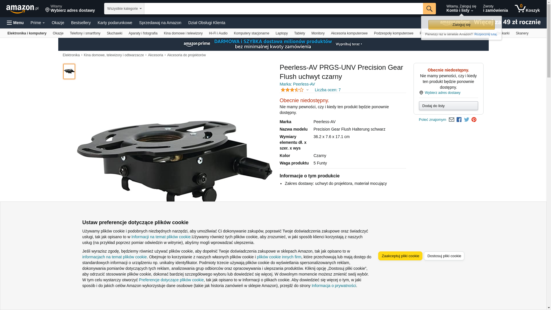Add product with Dodaj do listy
Viewport: 551px width, 310px height.
(448, 106)
